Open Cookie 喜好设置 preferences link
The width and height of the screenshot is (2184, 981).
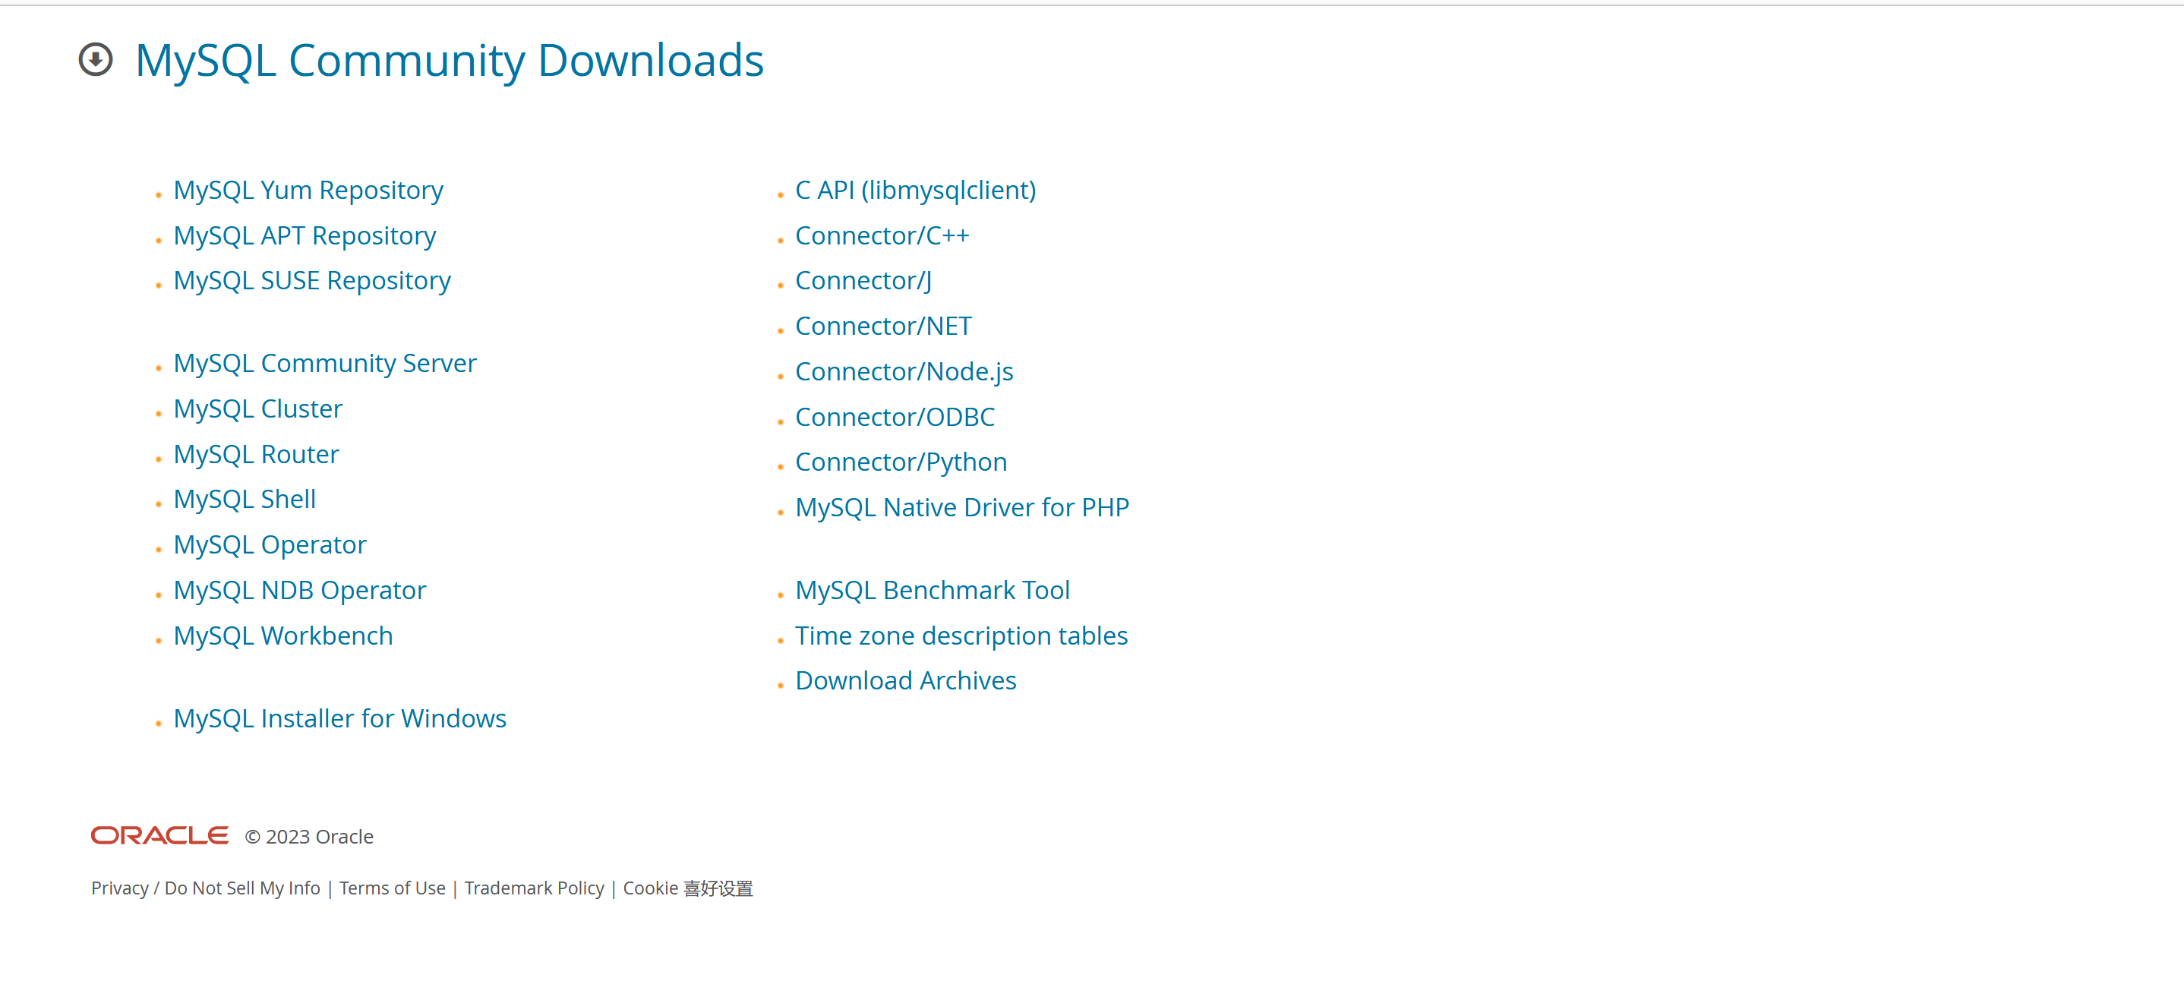pos(689,888)
